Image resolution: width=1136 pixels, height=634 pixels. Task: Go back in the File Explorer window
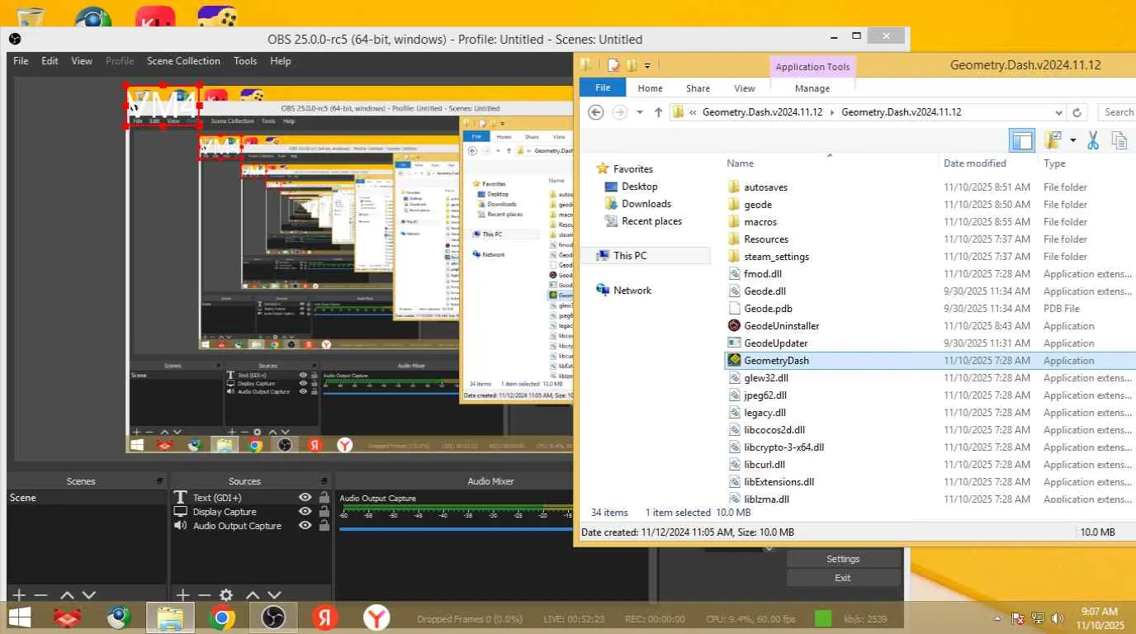point(596,112)
